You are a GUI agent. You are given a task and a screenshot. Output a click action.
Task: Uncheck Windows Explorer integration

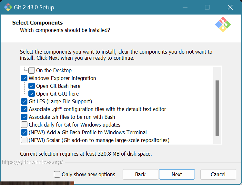click(x=24, y=78)
